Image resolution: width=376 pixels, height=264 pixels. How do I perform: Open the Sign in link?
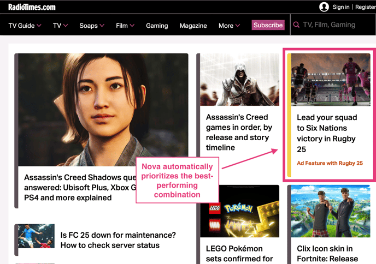tap(341, 7)
